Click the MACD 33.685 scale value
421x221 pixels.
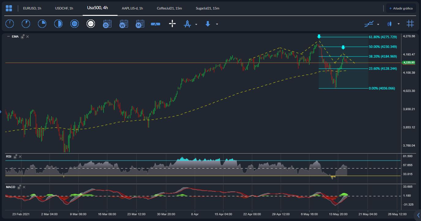(408, 187)
